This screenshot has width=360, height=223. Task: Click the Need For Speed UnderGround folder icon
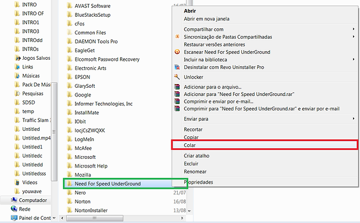[70, 184]
